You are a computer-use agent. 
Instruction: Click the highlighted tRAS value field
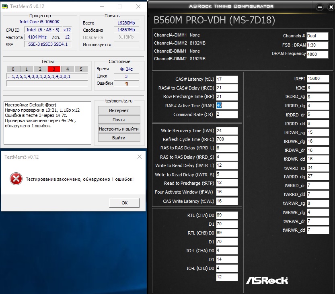(x=227, y=106)
